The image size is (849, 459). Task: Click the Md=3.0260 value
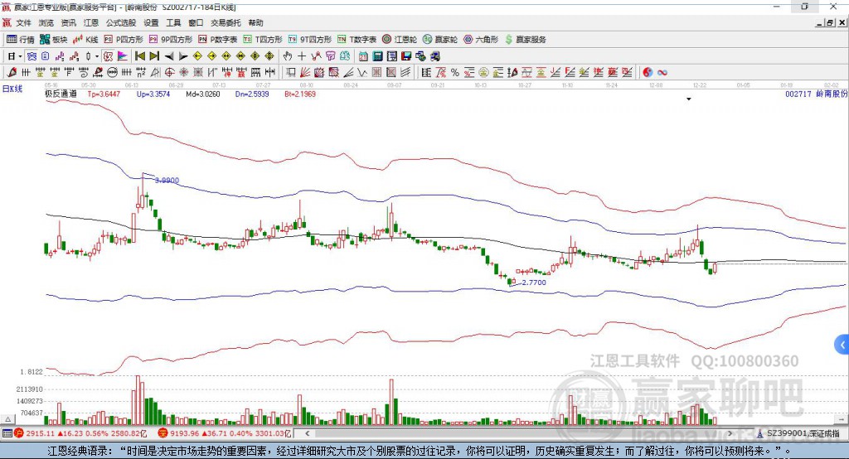[x=203, y=94]
